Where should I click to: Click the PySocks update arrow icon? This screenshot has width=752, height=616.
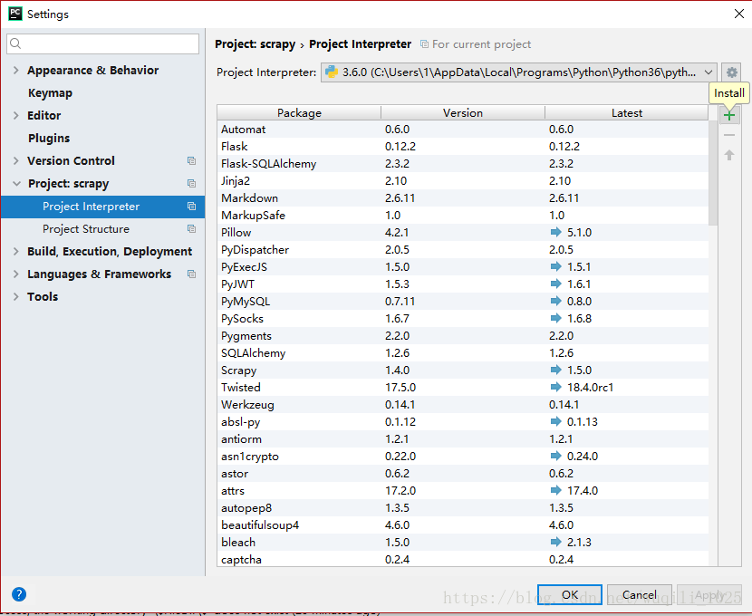point(556,318)
